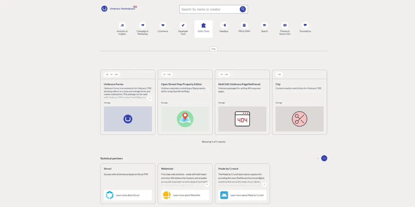Open the Commerce cart category

163,26
